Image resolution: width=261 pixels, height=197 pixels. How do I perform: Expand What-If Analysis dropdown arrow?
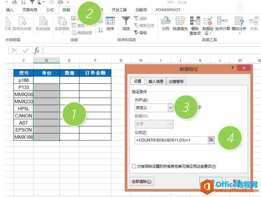coord(240,33)
